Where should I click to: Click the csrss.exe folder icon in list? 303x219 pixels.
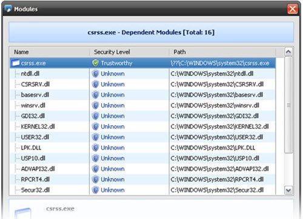click(x=16, y=63)
